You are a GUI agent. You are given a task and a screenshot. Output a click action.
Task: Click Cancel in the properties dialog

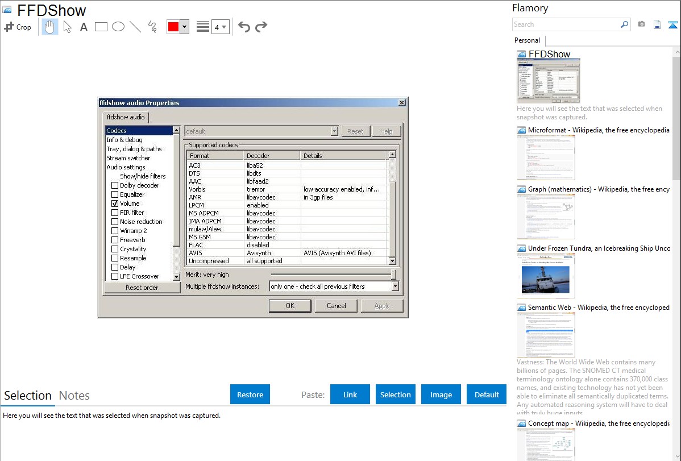[x=336, y=306]
